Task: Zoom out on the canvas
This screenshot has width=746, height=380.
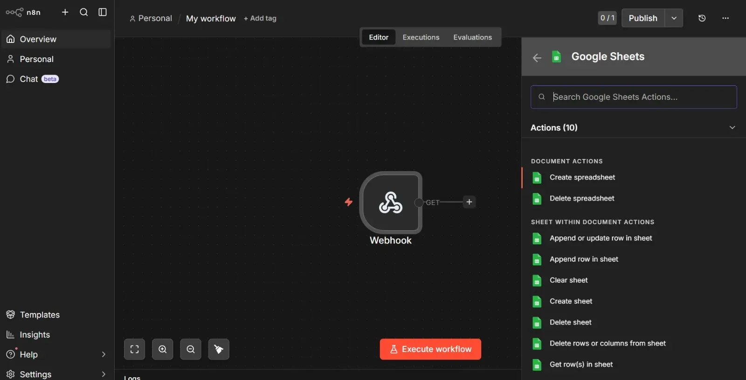Action: tap(191, 349)
